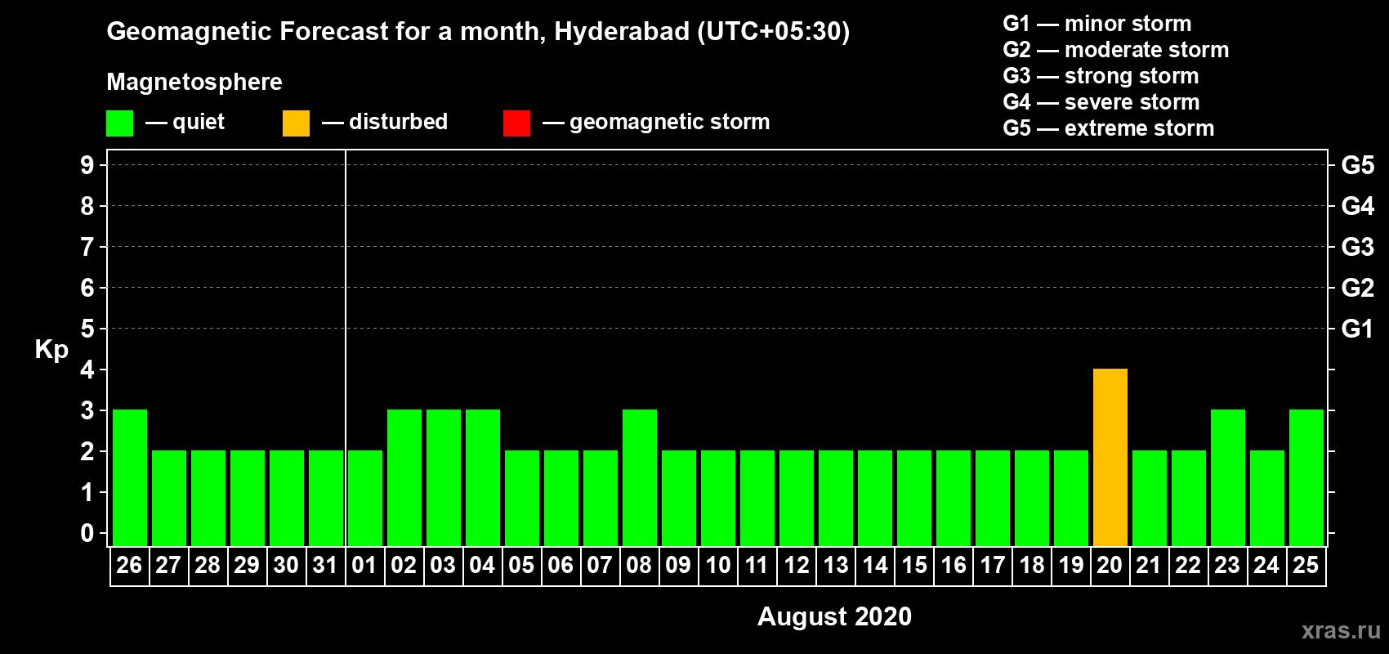1389x654 pixels.
Task: Click date label 13 on the axis
Action: click(836, 565)
